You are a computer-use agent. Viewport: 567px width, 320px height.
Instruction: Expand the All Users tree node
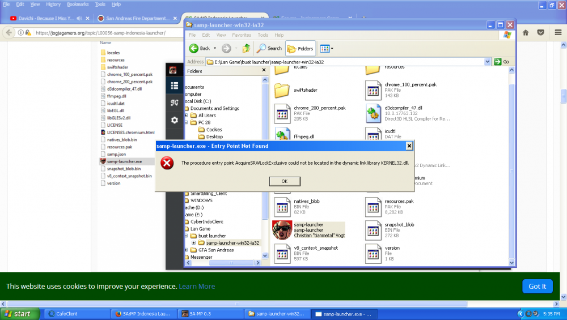click(x=187, y=116)
